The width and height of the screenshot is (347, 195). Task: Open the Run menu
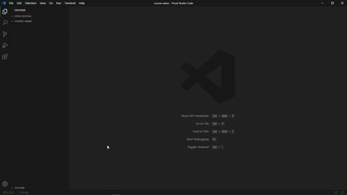59,3
